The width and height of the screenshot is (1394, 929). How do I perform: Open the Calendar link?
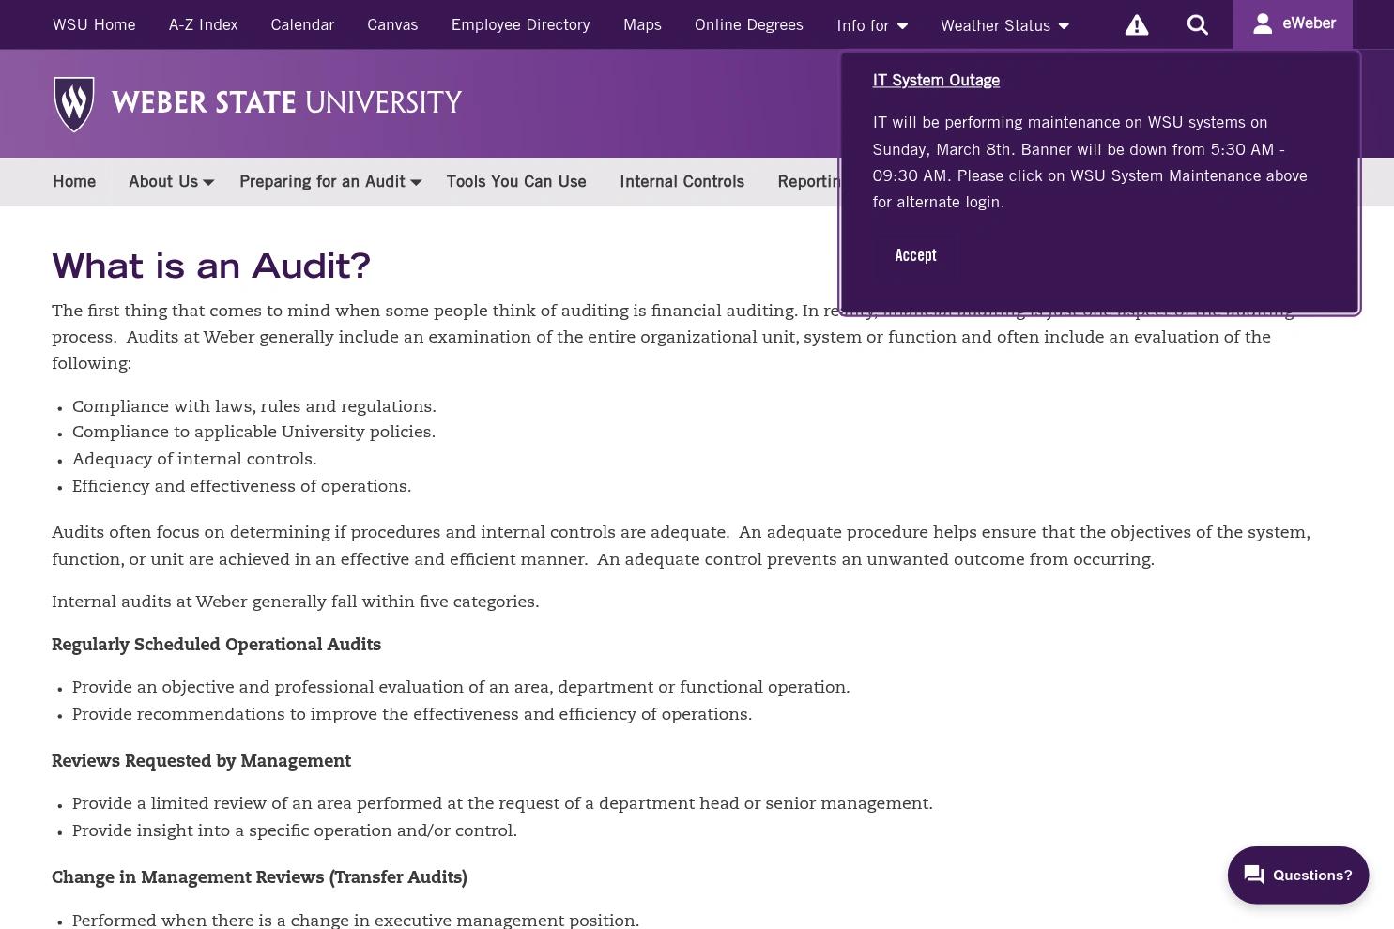(302, 25)
